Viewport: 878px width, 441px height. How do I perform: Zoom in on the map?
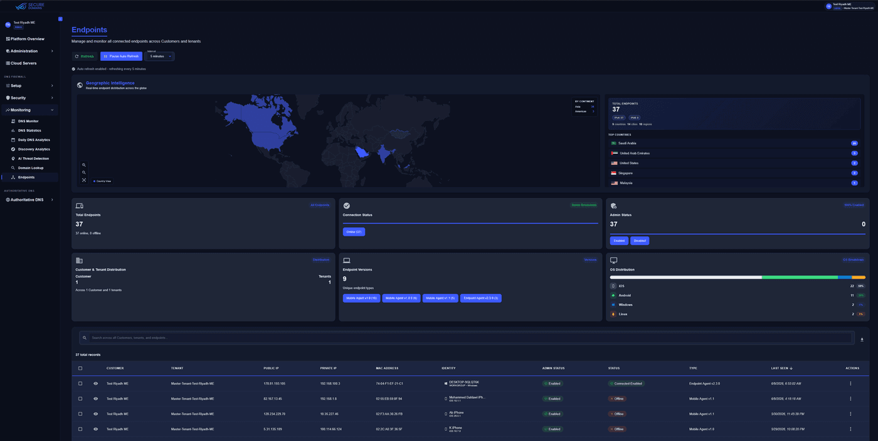84,165
